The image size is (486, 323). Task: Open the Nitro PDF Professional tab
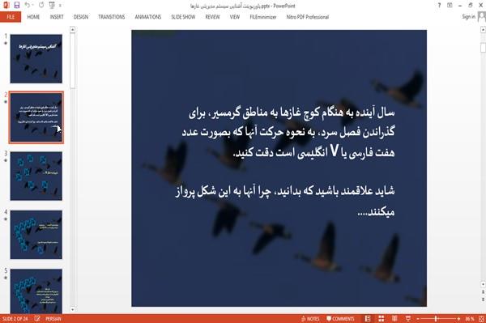tap(307, 17)
